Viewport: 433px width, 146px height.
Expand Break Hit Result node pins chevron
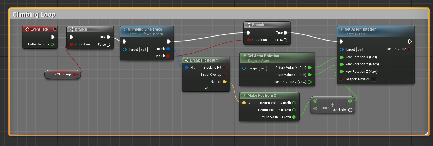click(x=206, y=88)
